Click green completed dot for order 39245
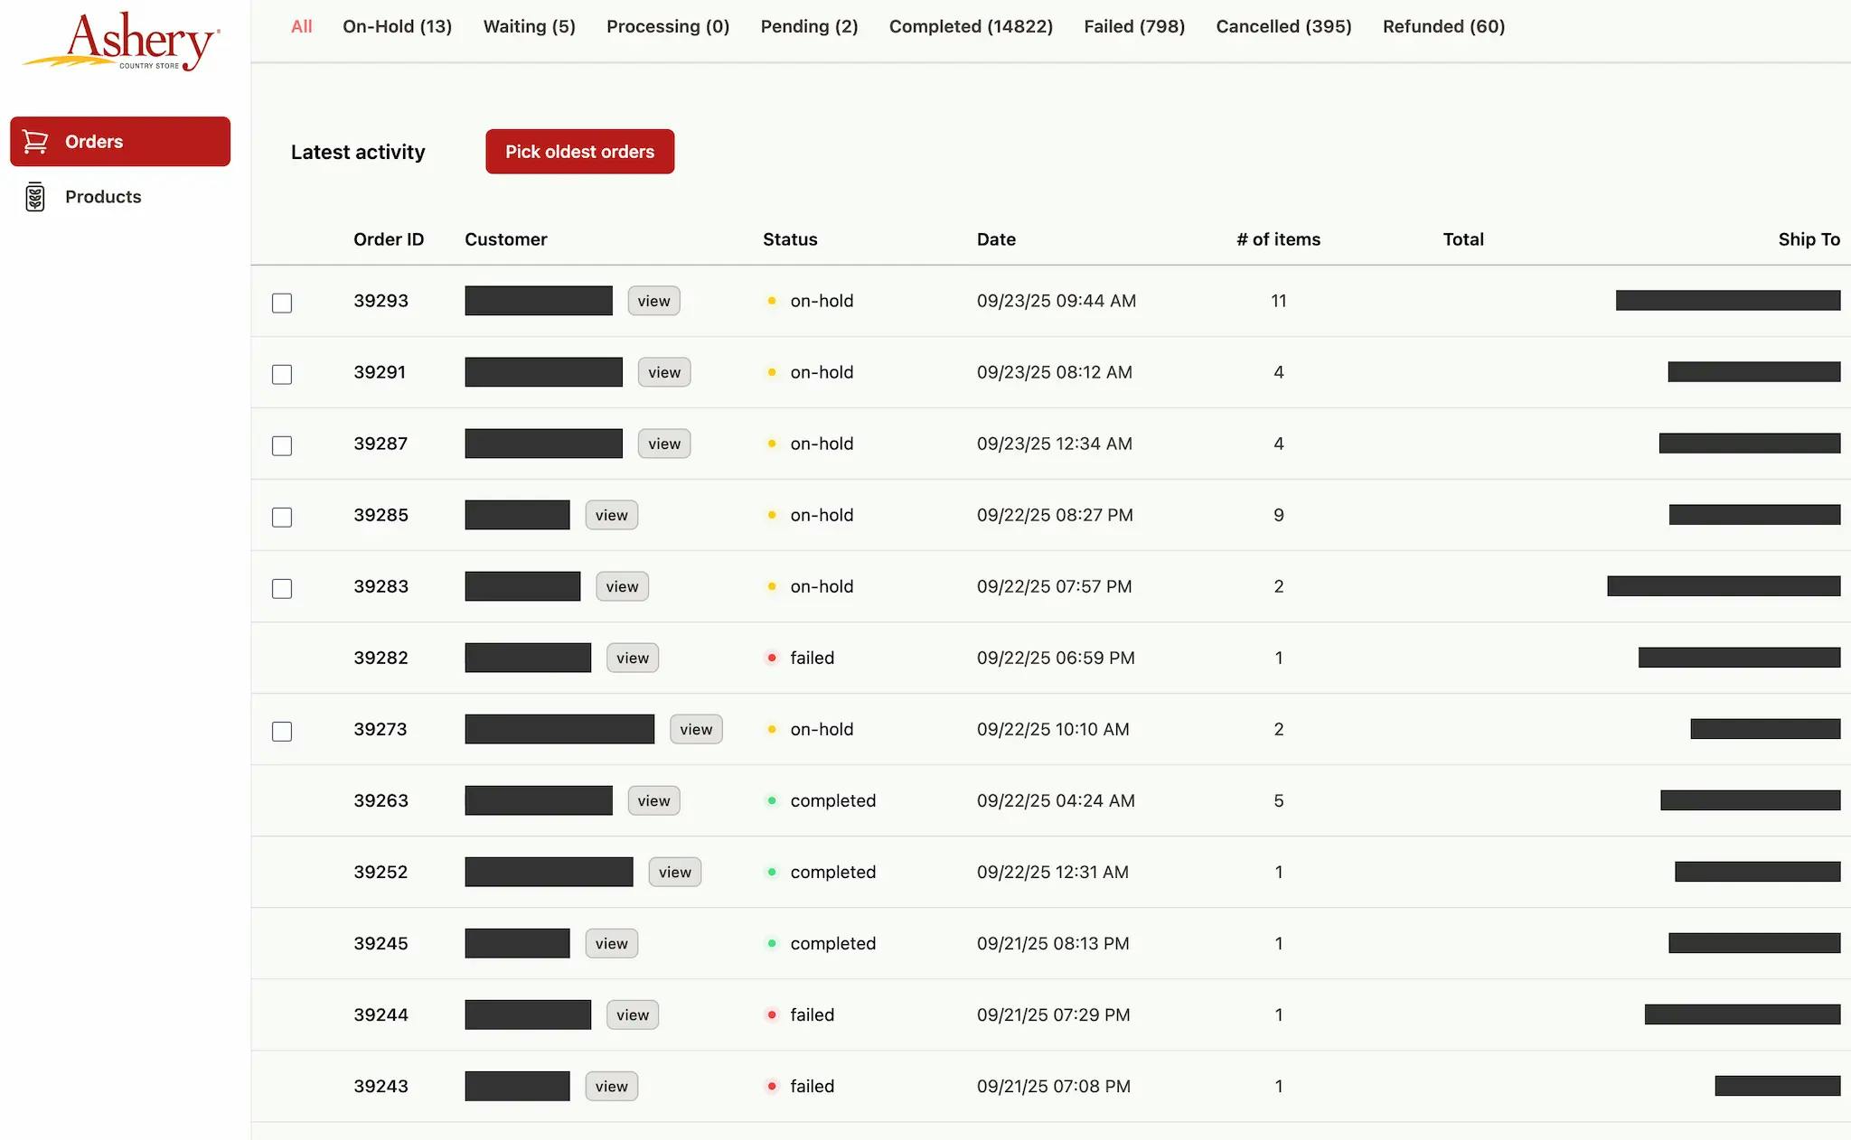1851x1140 pixels. 772,943
